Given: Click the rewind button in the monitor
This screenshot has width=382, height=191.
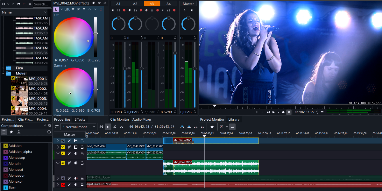Looking at the screenshot, I should [268, 112].
